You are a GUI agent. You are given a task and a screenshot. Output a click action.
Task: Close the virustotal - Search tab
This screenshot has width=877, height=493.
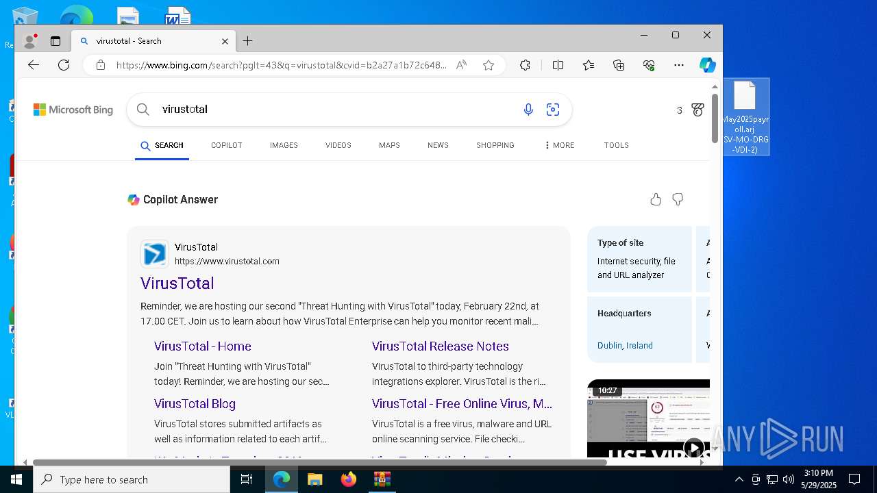225,41
